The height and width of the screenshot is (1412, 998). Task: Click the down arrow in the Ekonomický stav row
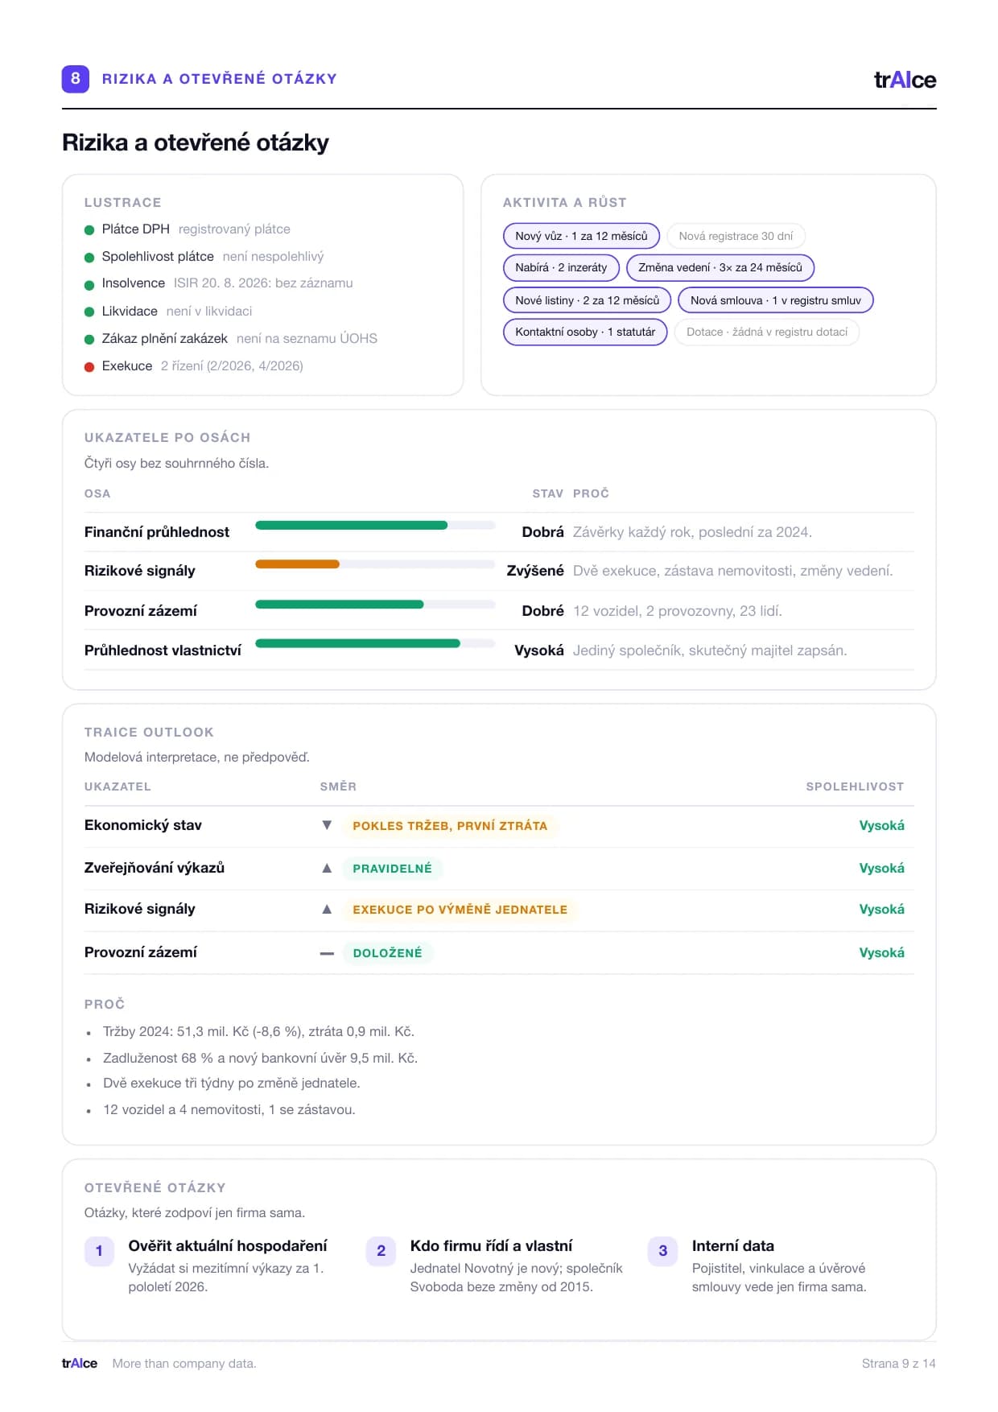[x=327, y=825]
